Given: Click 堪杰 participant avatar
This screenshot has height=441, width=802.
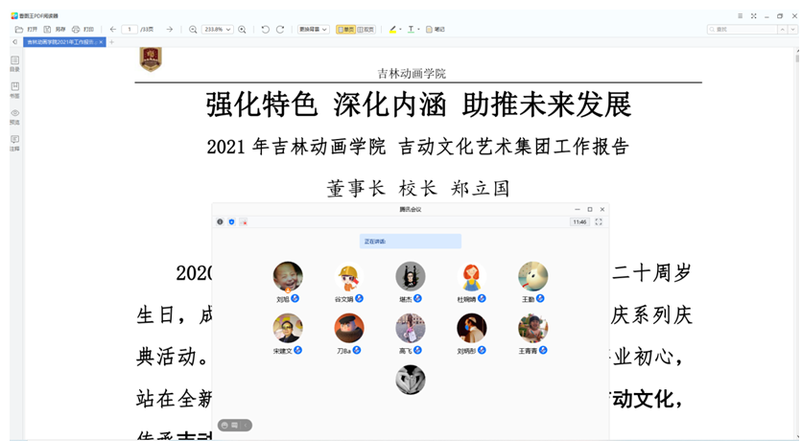Looking at the screenshot, I should click(411, 276).
